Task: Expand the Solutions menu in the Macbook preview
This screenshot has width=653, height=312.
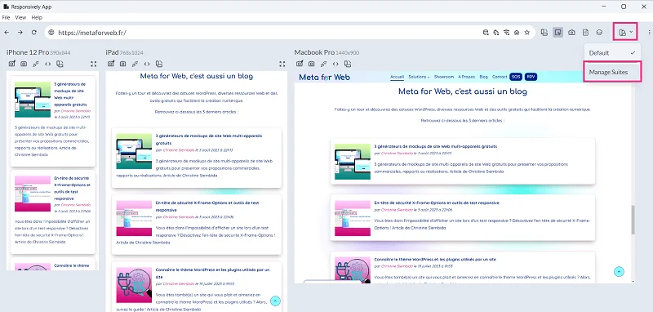Action: click(419, 77)
